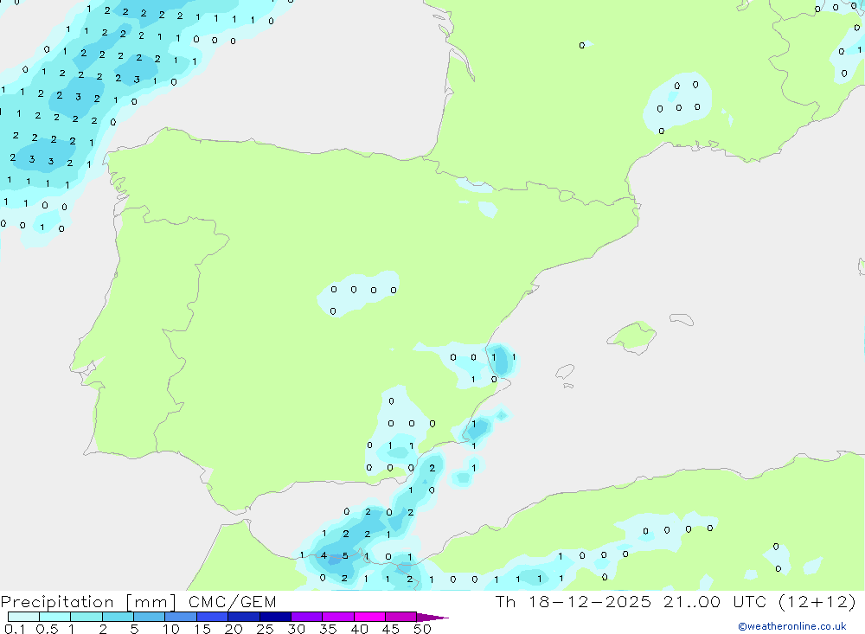Click the legend swatch between 0.1 and 0.5

[23, 617]
